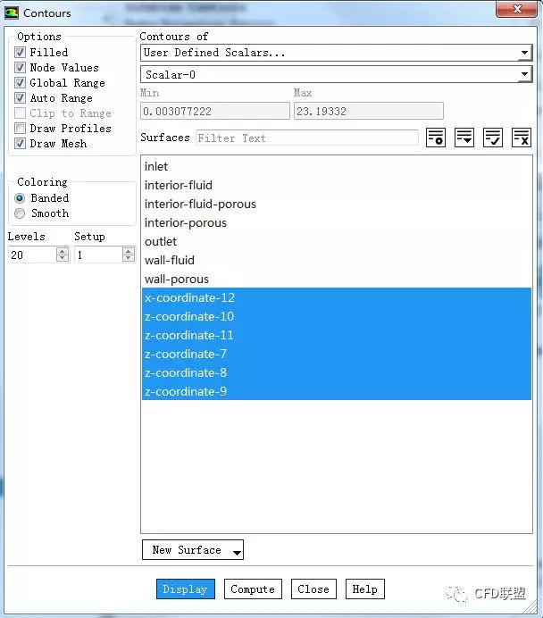Open the User Defined Scalars dropdown
Viewport: 543px width, 618px height.
point(336,53)
